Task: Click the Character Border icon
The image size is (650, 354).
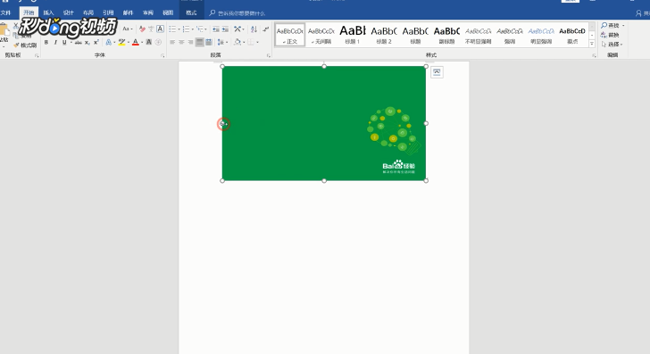Action: 161,29
